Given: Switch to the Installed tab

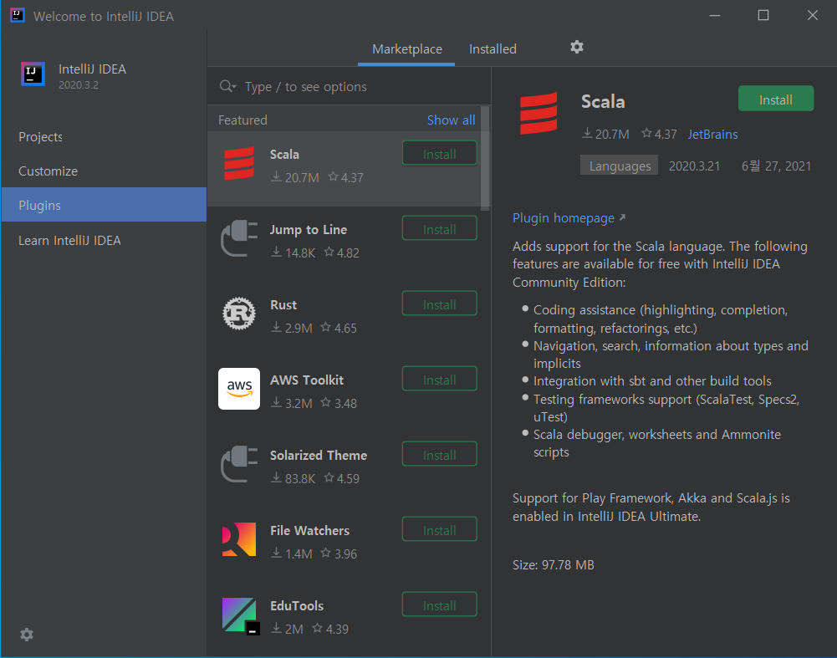Looking at the screenshot, I should pyautogui.click(x=493, y=49).
